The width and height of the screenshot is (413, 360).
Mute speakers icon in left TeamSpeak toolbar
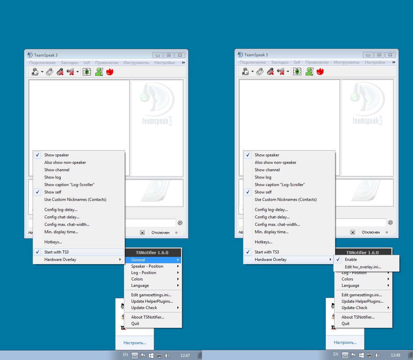(70, 71)
